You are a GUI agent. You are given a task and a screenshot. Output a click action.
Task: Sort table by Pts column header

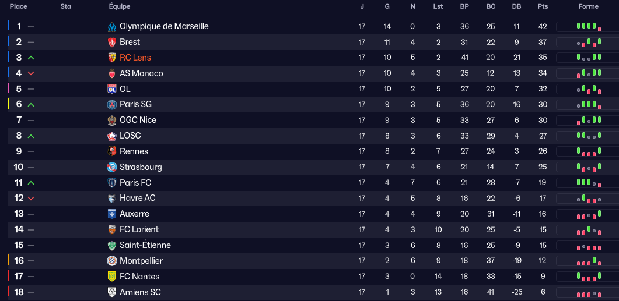(543, 6)
